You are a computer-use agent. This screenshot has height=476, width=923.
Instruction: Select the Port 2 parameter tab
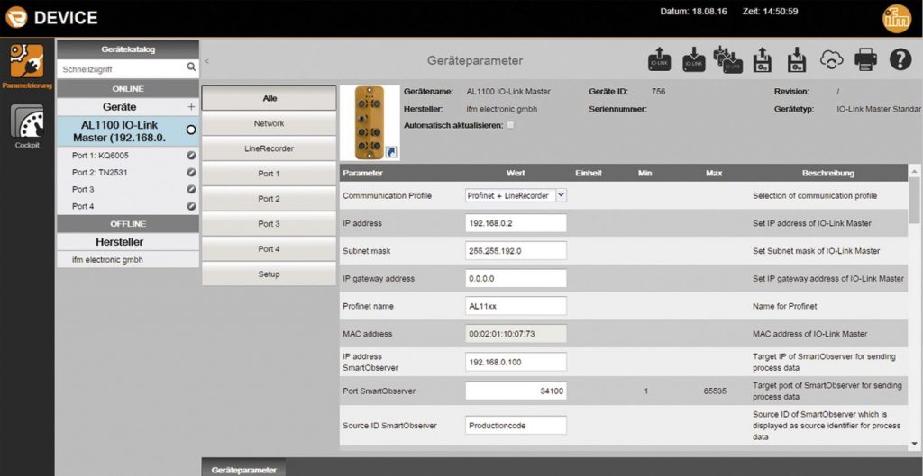click(x=269, y=199)
